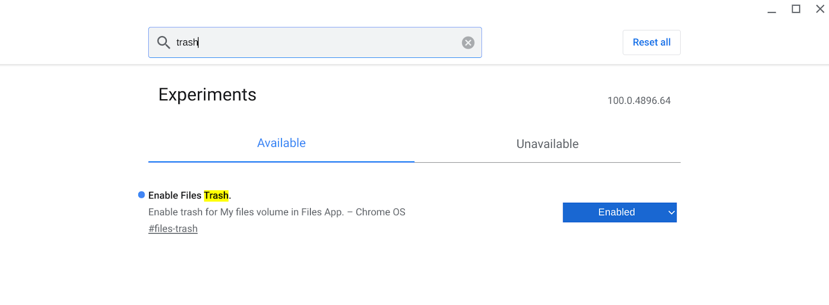Screen dimensions: 829x305
Task: Click the Enable Files Trash flag title
Action: pyautogui.click(x=190, y=195)
